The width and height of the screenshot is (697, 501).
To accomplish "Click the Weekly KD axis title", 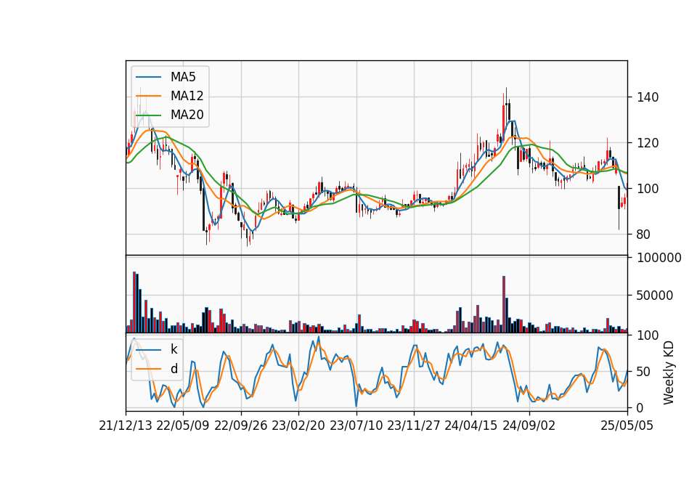I will pyautogui.click(x=669, y=373).
